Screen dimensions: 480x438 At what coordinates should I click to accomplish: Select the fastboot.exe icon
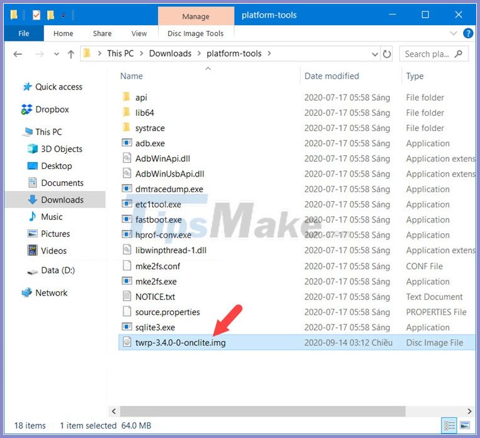127,219
